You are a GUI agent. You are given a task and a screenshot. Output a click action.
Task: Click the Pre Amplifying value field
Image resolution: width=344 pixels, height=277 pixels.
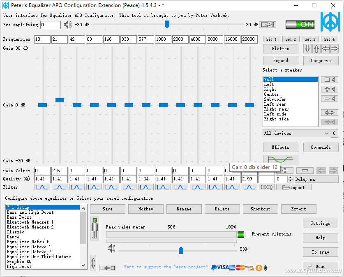pos(51,25)
